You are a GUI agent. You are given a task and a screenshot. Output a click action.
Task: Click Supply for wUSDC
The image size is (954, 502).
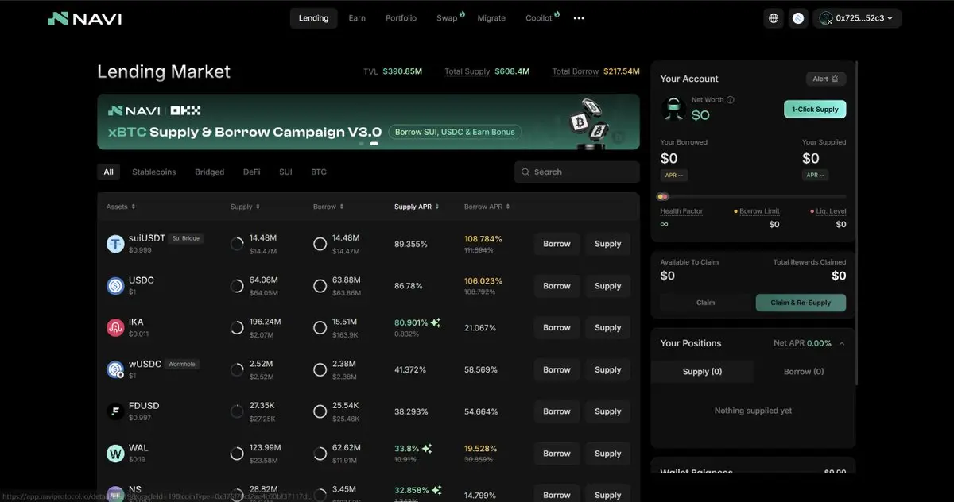pos(608,369)
